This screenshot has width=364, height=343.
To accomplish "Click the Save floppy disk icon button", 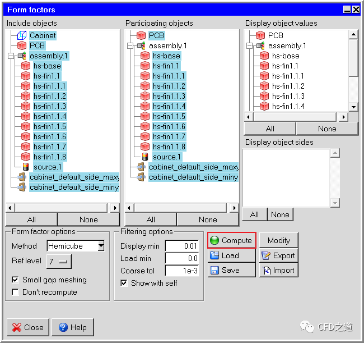I will [x=214, y=270].
